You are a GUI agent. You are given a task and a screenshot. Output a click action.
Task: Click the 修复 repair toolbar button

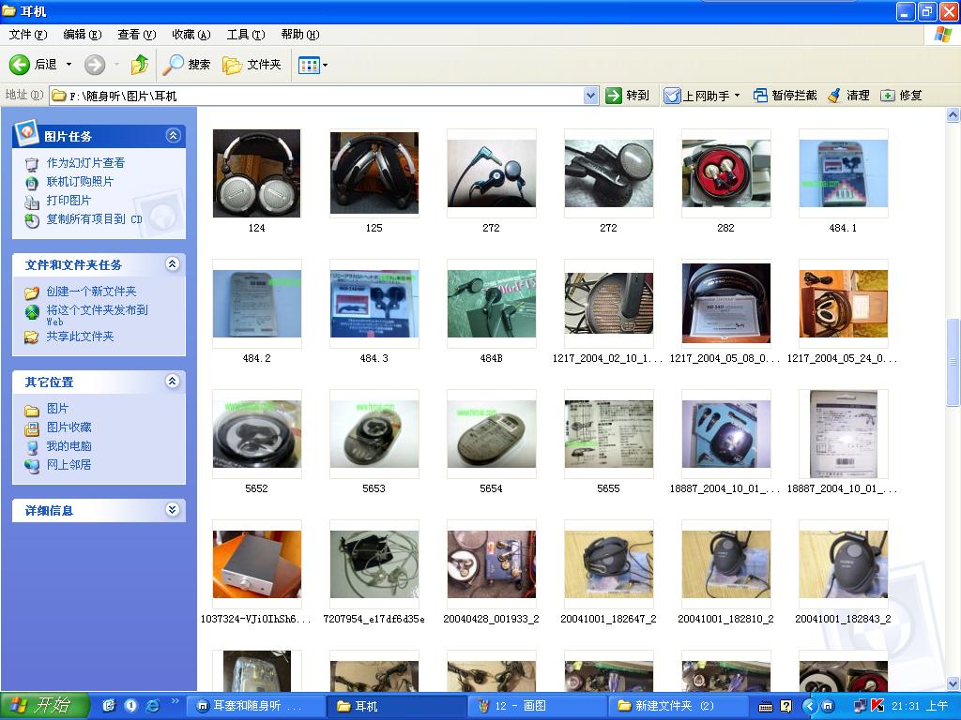click(901, 96)
